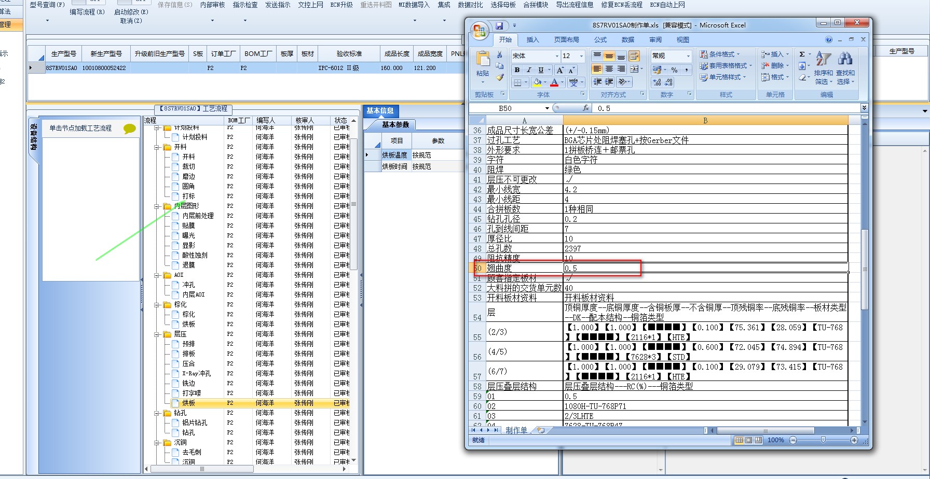Switch to the 页面布局 ribbon tab
This screenshot has width=930, height=479.
pos(566,40)
